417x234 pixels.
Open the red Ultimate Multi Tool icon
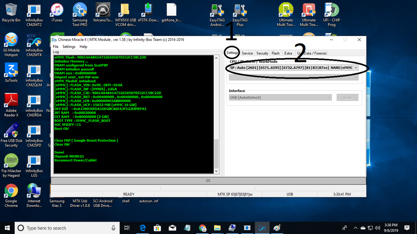point(309,15)
